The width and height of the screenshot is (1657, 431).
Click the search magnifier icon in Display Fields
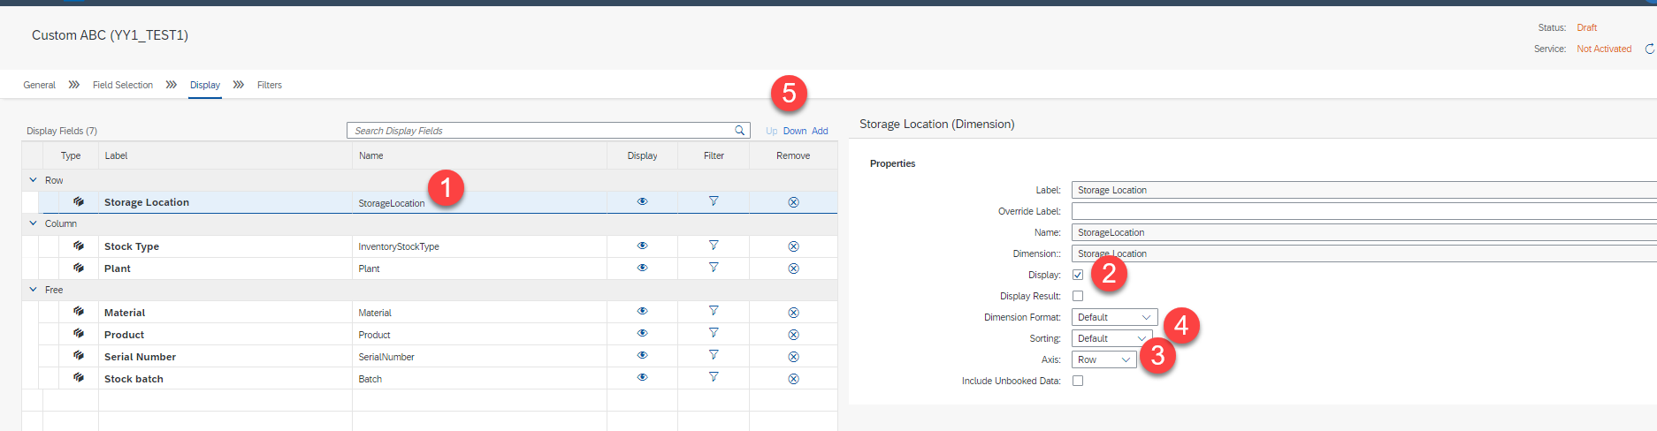click(x=740, y=131)
